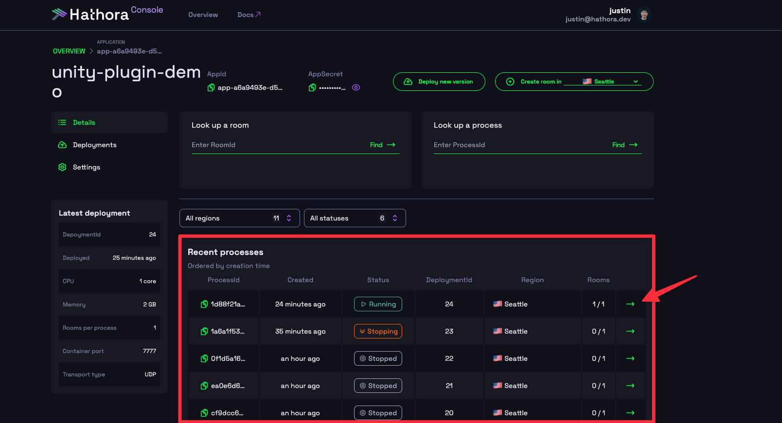782x423 pixels.
Task: Click the Hathora Console logo
Action: coord(107,14)
